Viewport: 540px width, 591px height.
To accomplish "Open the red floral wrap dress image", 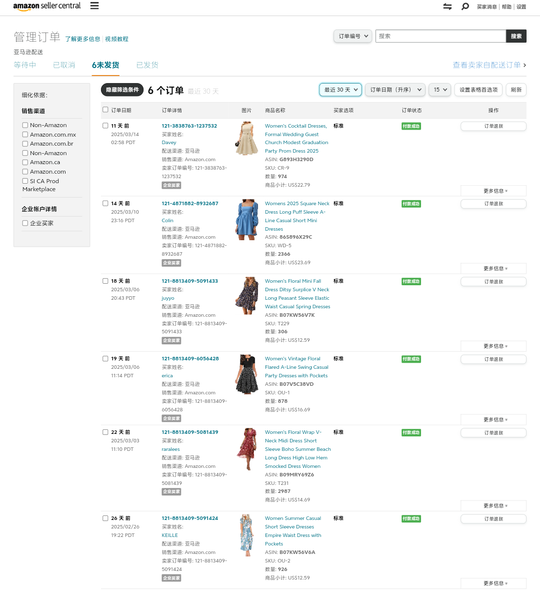I will pos(247,449).
